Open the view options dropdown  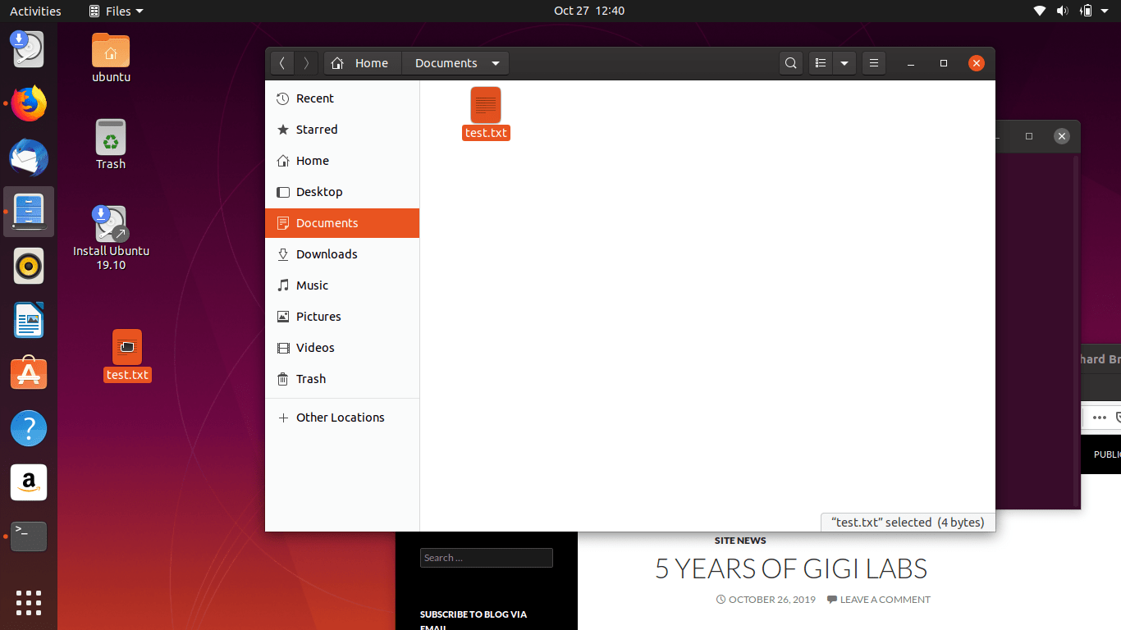point(844,62)
